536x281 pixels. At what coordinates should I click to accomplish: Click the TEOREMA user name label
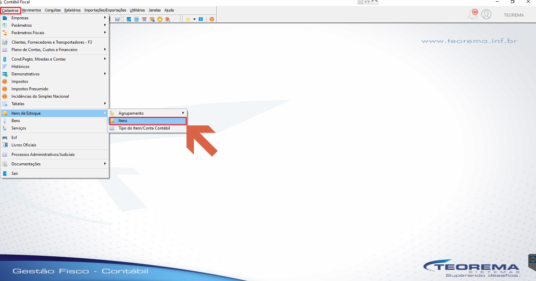click(x=514, y=15)
